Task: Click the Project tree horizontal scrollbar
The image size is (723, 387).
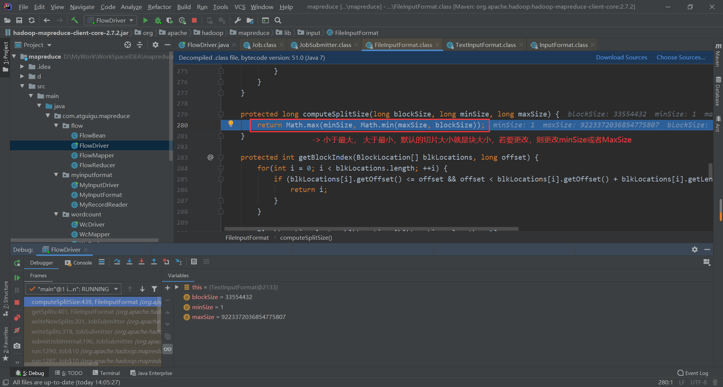Action: [x=84, y=240]
